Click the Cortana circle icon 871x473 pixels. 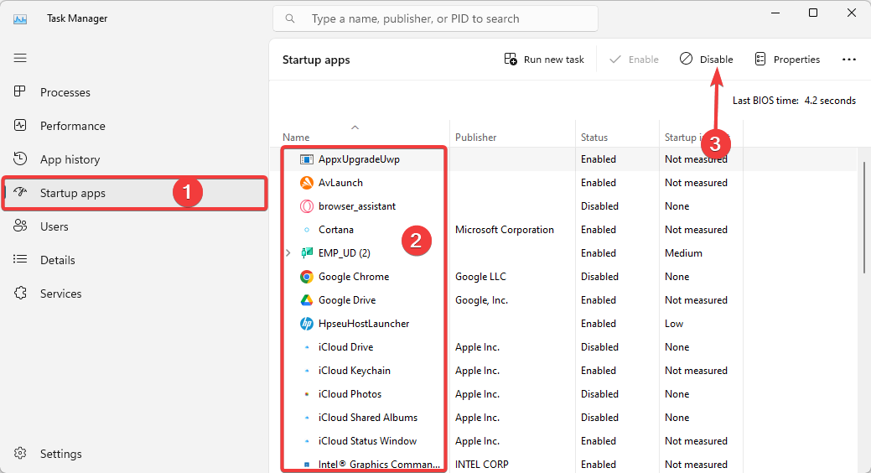click(307, 230)
